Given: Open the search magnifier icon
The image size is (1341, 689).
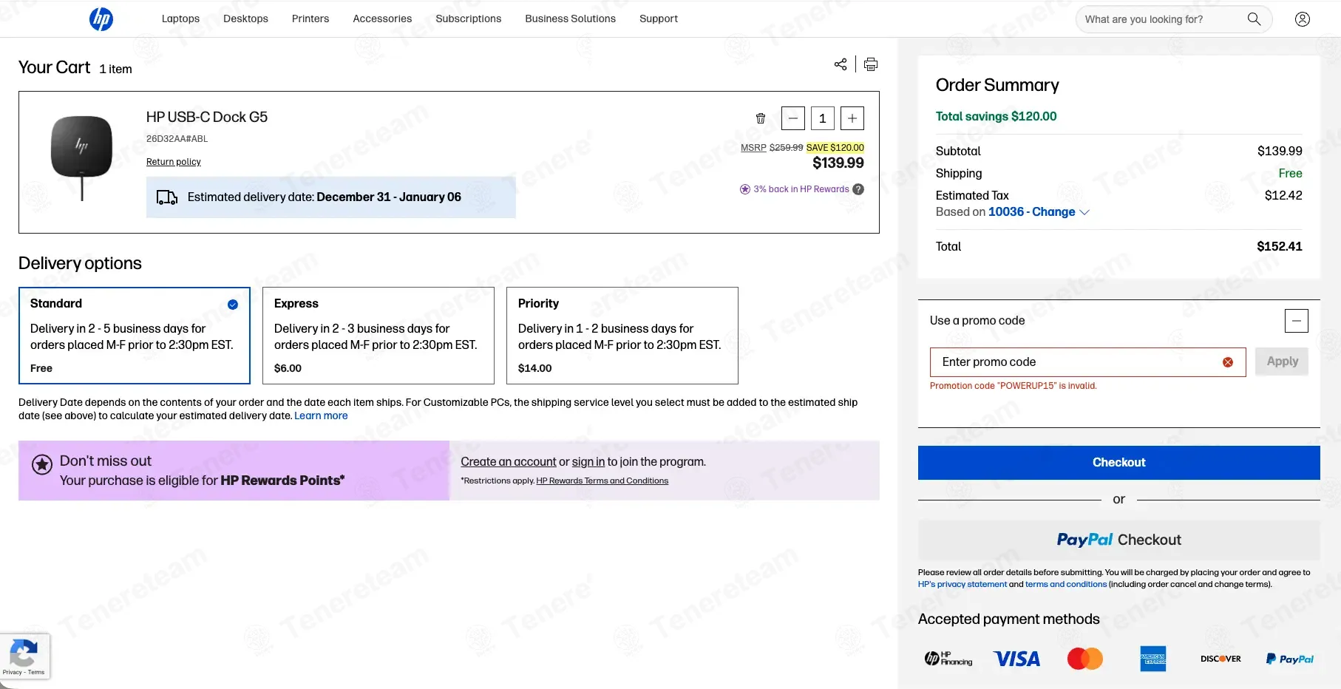Looking at the screenshot, I should (x=1254, y=19).
